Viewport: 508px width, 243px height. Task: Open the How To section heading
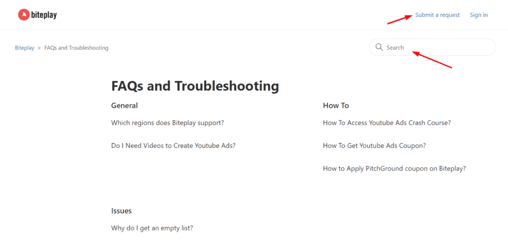tap(336, 106)
